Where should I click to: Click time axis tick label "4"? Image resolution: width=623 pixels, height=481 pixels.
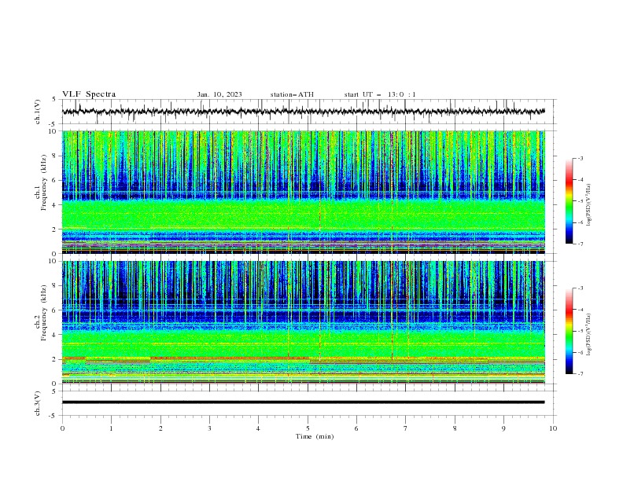258,428
